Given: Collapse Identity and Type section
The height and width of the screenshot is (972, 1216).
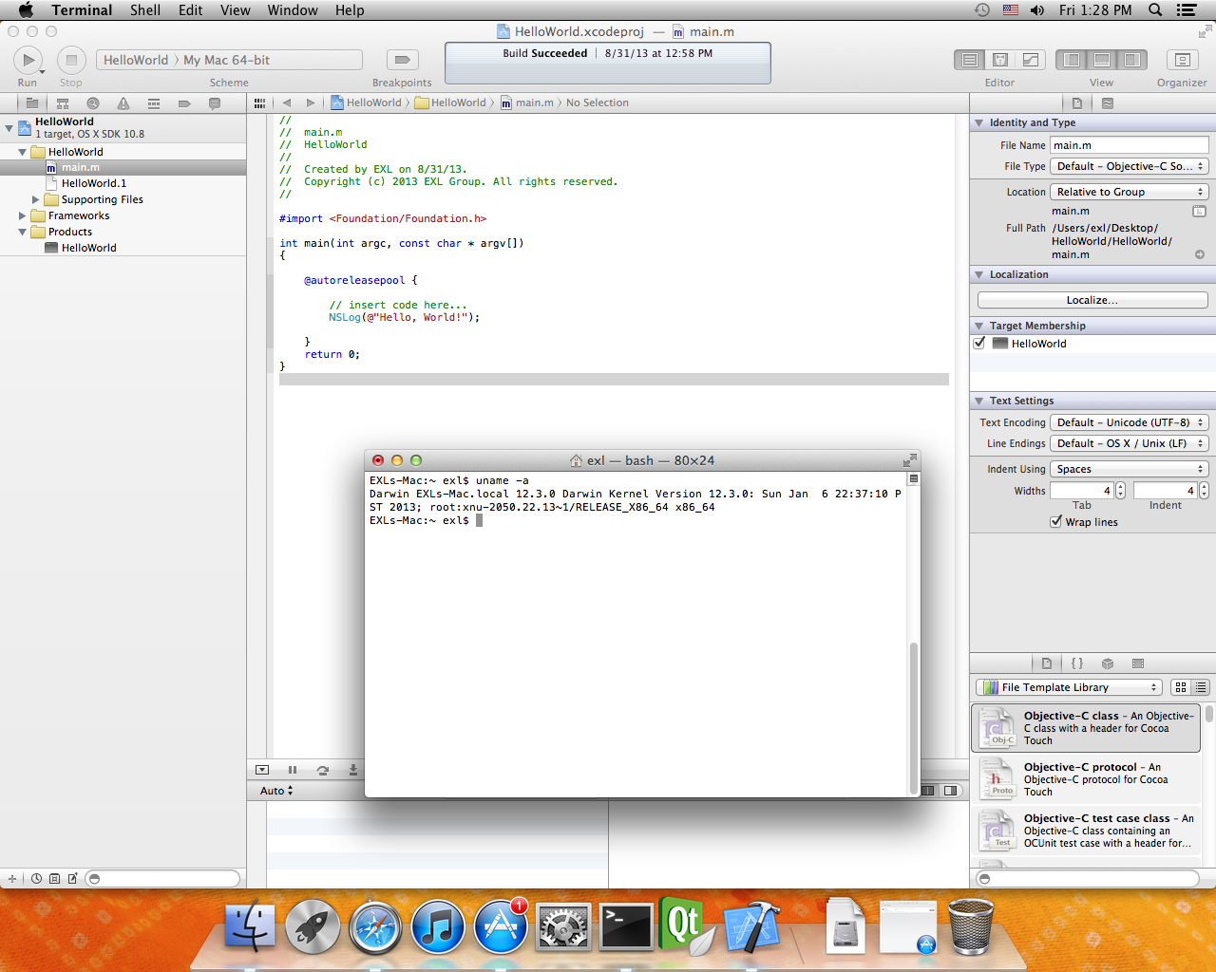Looking at the screenshot, I should pyautogui.click(x=978, y=122).
